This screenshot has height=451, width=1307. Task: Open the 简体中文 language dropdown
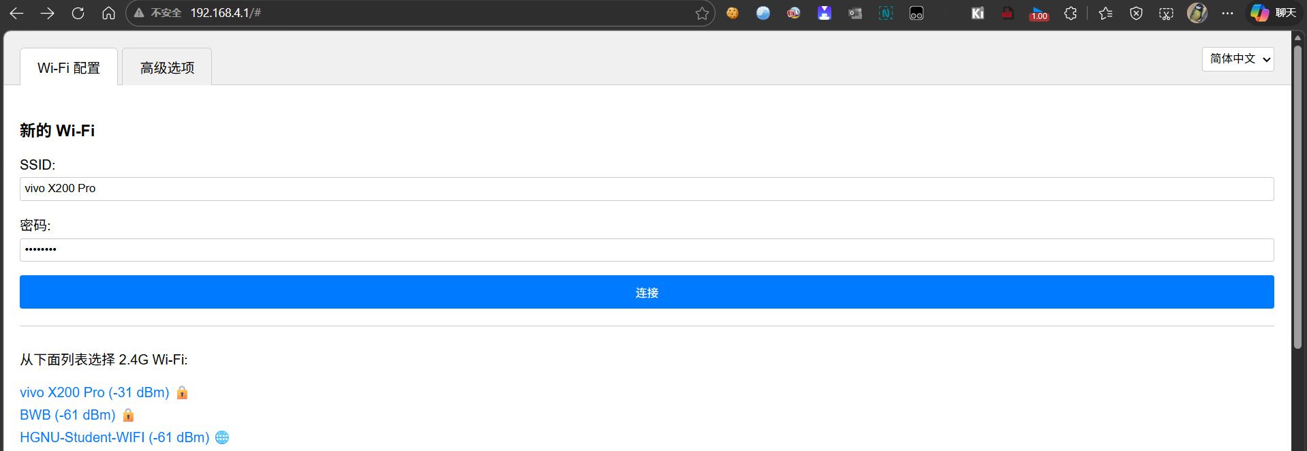tap(1237, 59)
